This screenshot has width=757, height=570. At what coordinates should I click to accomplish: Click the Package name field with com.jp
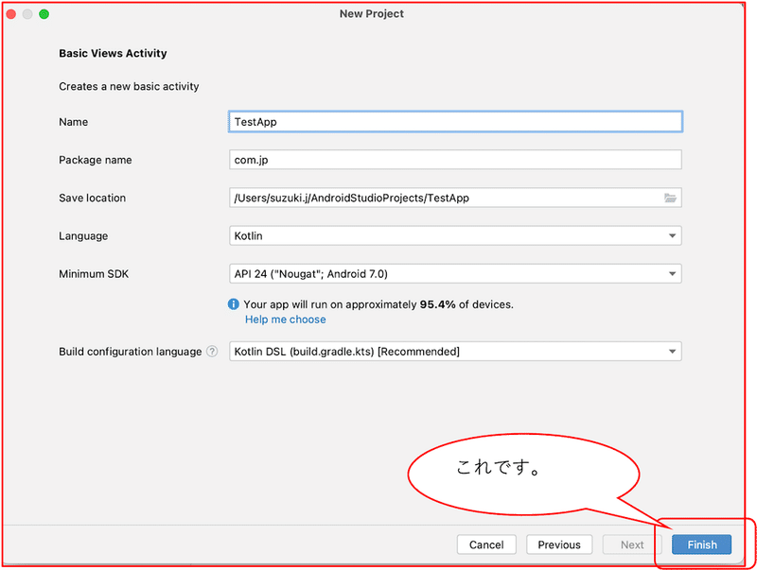coord(455,160)
